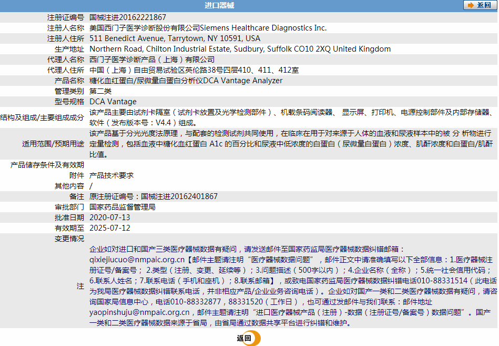Click the top-right 返回 button
This screenshot has width=499, height=346.
[479, 5]
